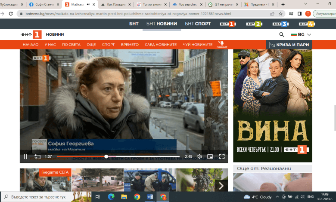Viewport: 336px width, 202px height.
Task: Open the media control toolbar icon
Action: pyautogui.click(x=291, y=14)
